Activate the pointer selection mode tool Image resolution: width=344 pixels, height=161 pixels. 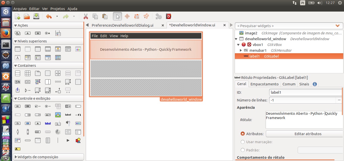tap(117, 17)
